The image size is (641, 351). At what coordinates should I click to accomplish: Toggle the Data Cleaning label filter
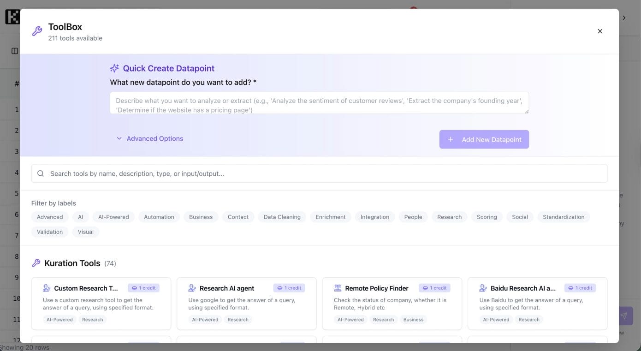click(282, 217)
